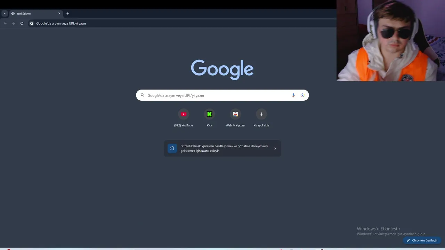Add a shortcut with Kısayol ekle
Viewport: 445px width, 250px height.
pos(261,117)
